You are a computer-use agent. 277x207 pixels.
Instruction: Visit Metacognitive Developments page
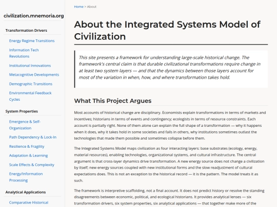[34, 75]
